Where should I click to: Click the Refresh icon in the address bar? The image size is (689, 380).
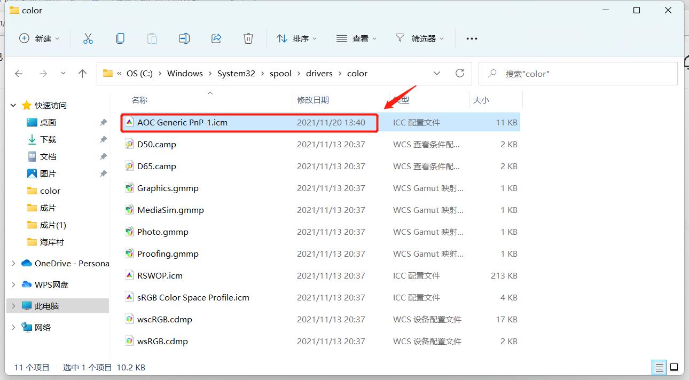pos(460,73)
